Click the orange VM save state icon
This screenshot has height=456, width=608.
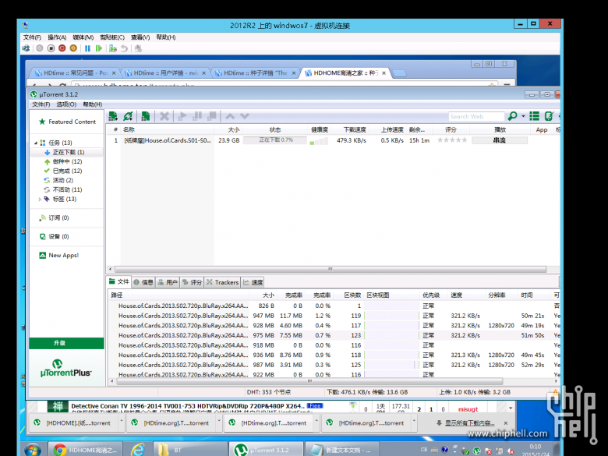(x=73, y=48)
